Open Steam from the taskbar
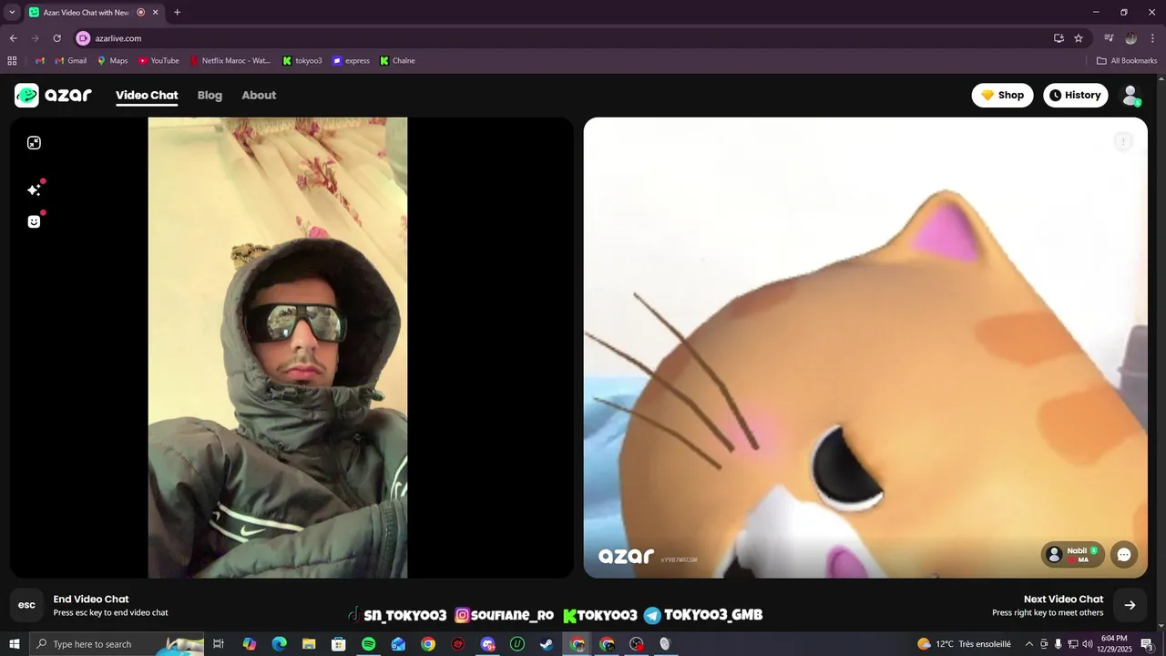This screenshot has height=656, width=1166. (x=547, y=644)
